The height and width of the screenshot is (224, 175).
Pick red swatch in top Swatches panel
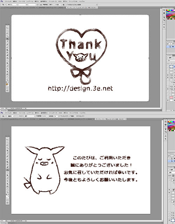point(167,11)
